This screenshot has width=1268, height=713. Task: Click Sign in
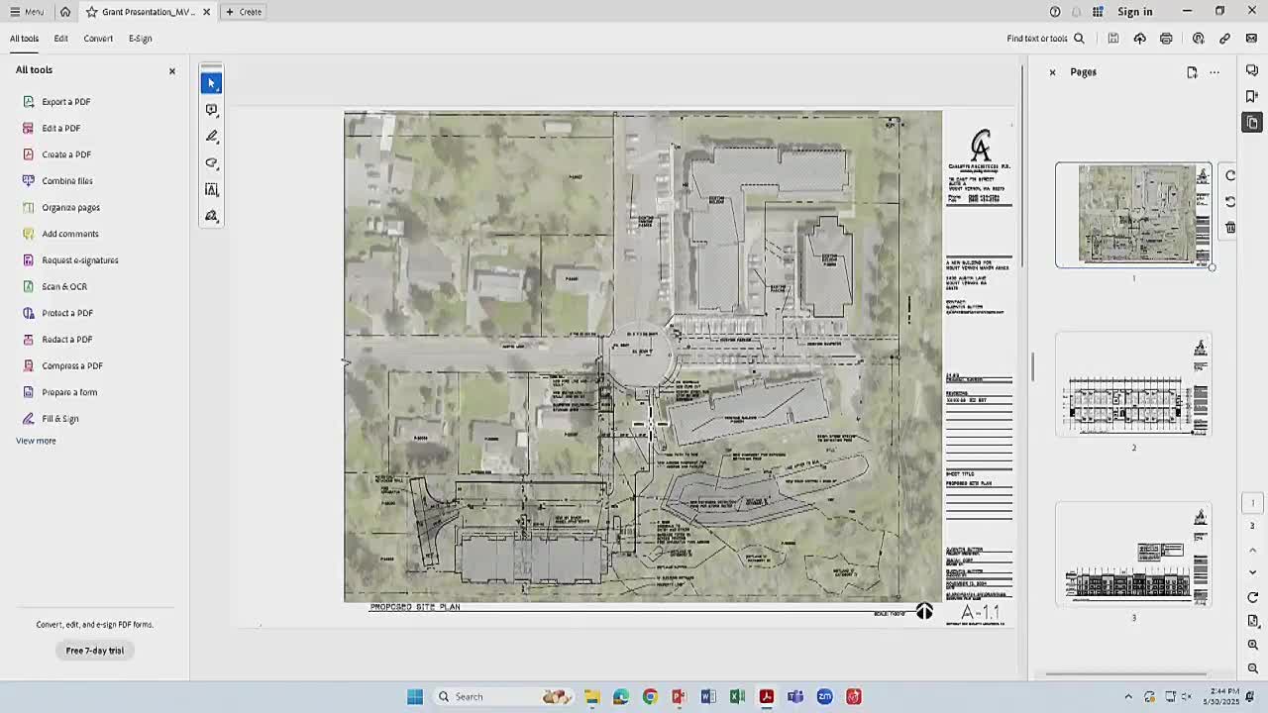(1135, 12)
